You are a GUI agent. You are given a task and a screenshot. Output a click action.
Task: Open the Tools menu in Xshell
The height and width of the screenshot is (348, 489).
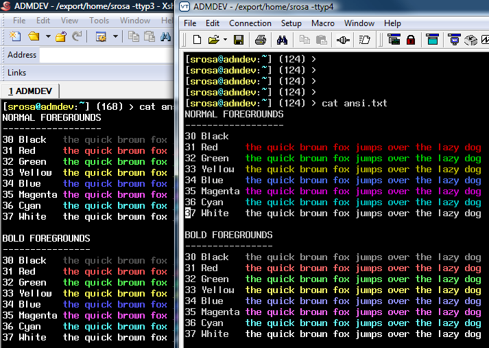[x=99, y=20]
